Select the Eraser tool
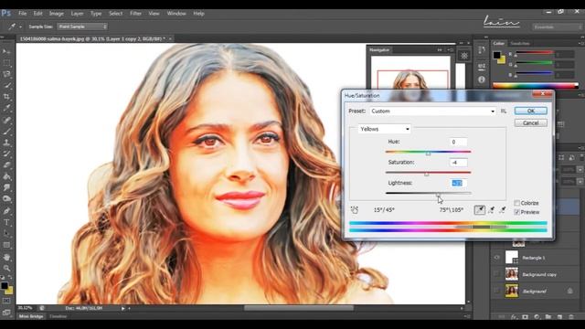Viewport: 585px width, 329px height. 6,165
